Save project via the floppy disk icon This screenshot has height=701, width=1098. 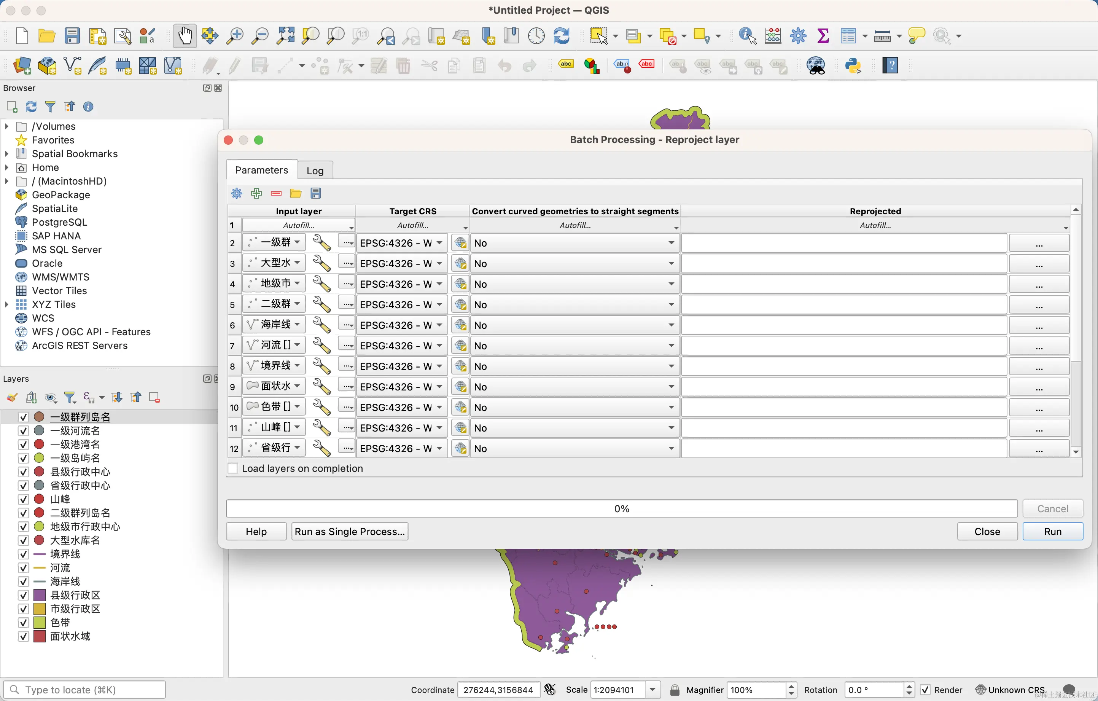click(72, 35)
